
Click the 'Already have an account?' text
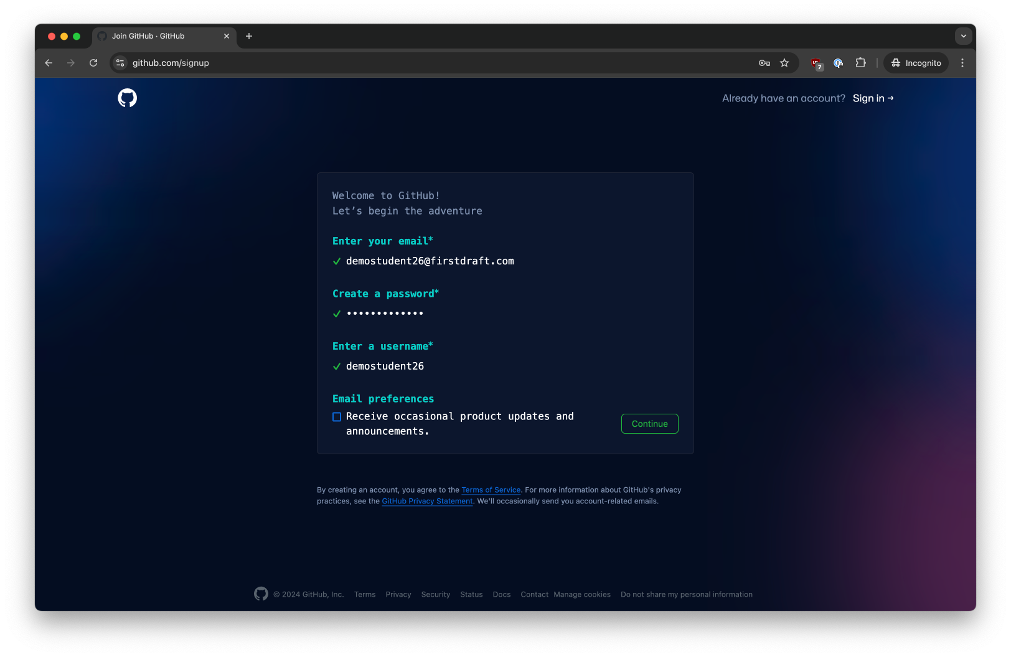[784, 98]
